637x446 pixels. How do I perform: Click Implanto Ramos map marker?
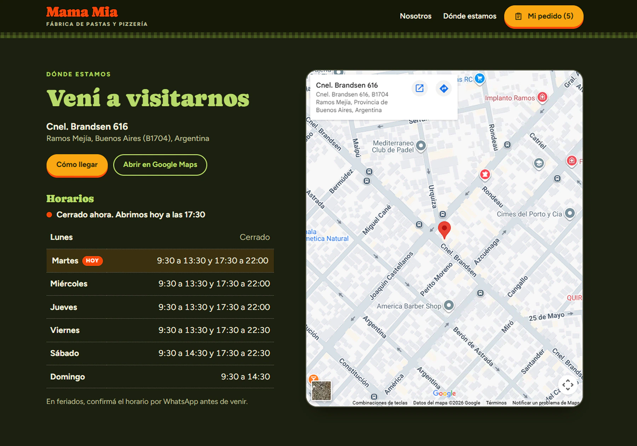pos(542,97)
